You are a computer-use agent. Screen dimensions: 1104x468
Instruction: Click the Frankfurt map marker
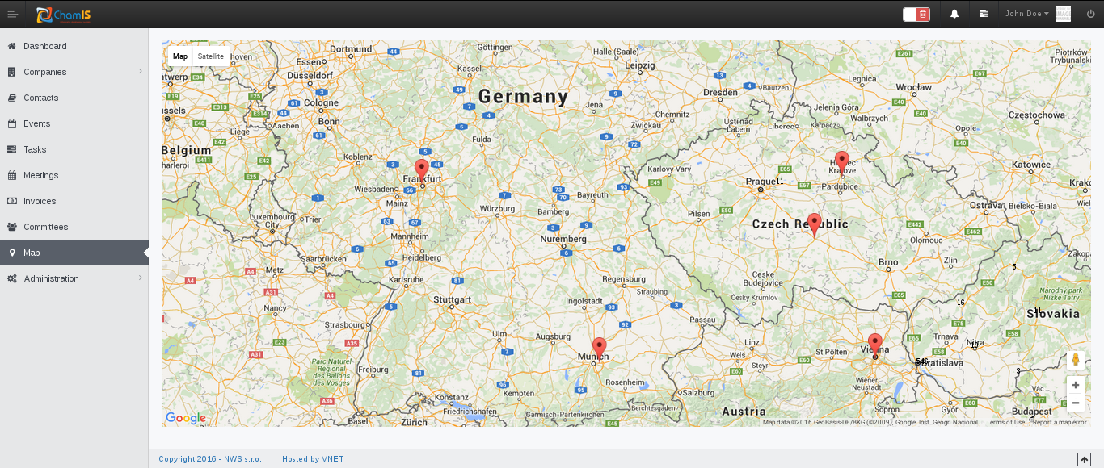(421, 170)
